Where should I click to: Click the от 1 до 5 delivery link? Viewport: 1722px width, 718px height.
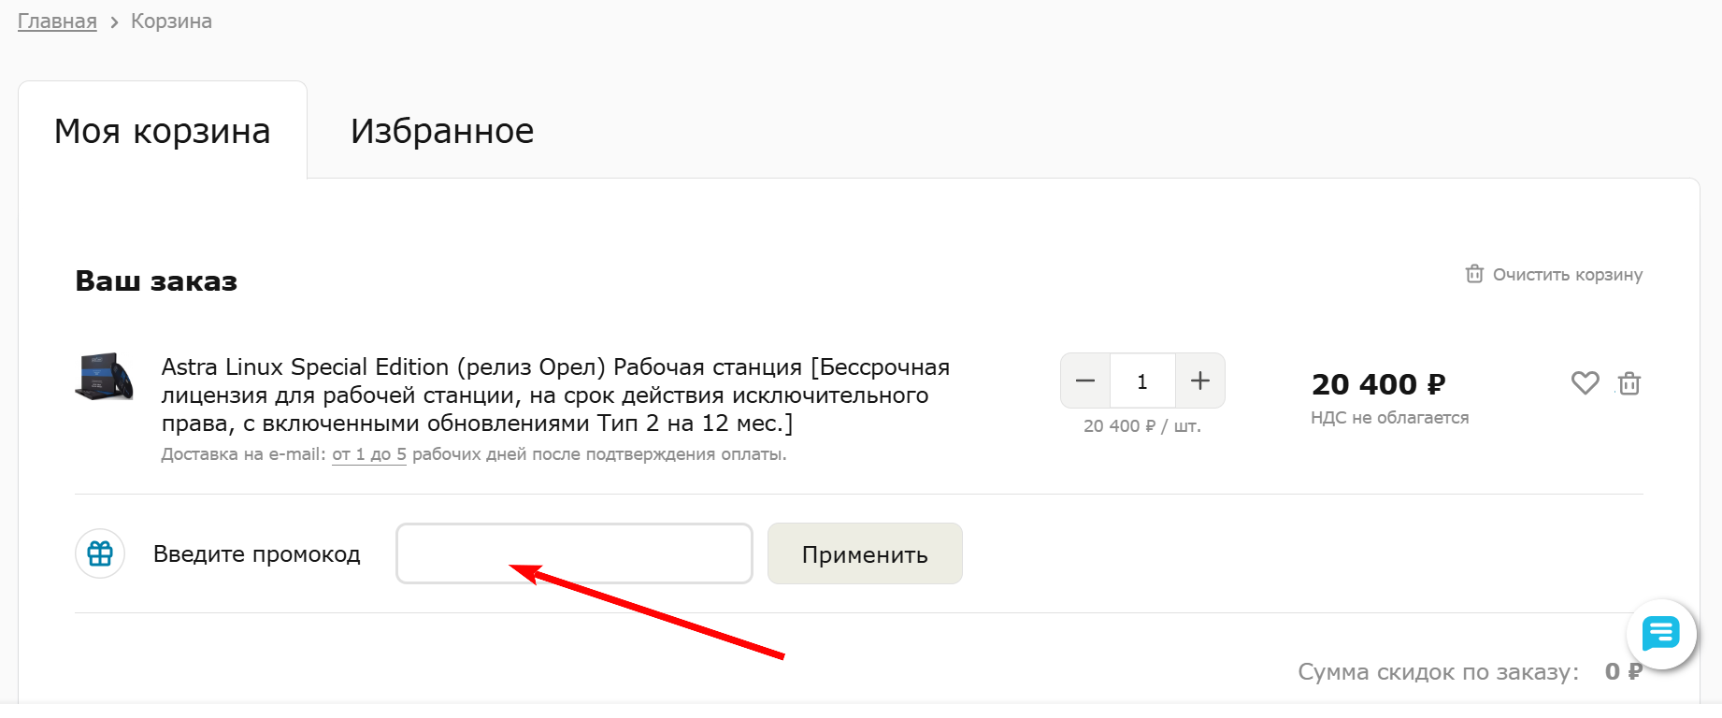click(x=369, y=454)
